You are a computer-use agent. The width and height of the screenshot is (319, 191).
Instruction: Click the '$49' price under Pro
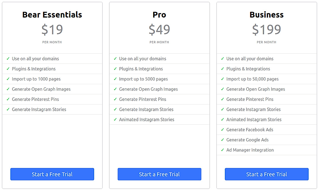(x=159, y=29)
